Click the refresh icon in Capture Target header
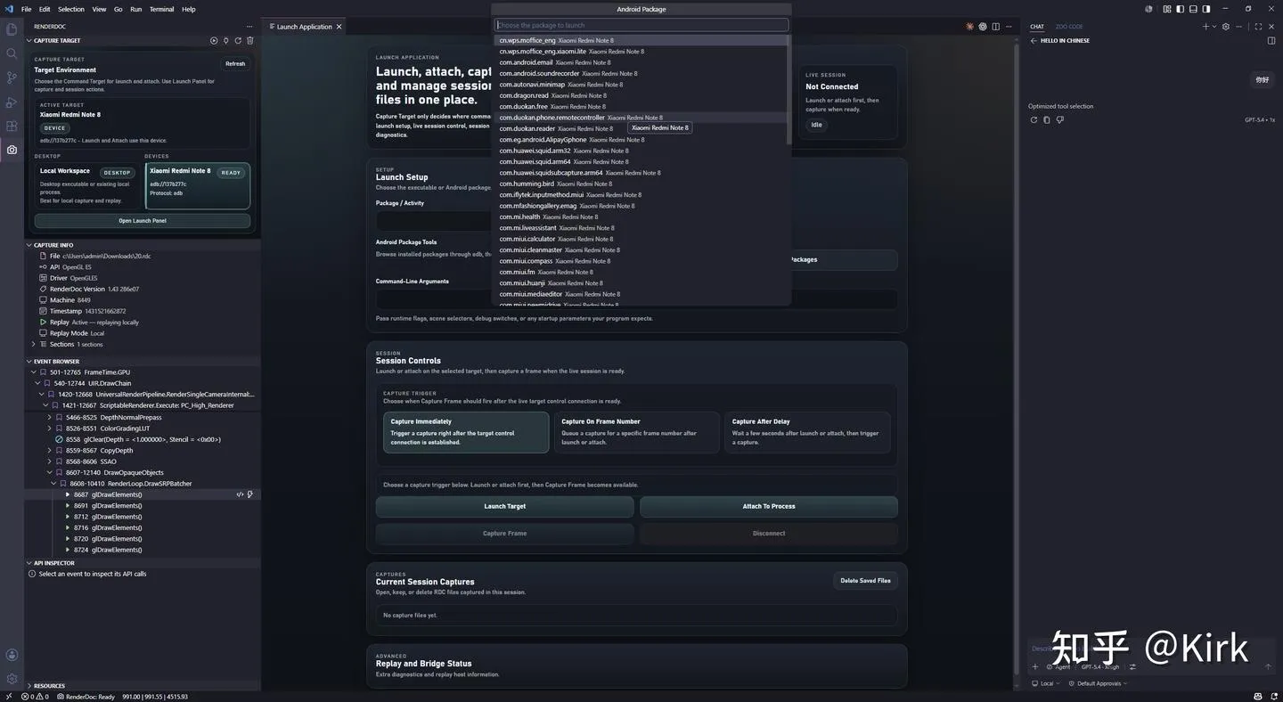Image resolution: width=1283 pixels, height=702 pixels. 238,40
